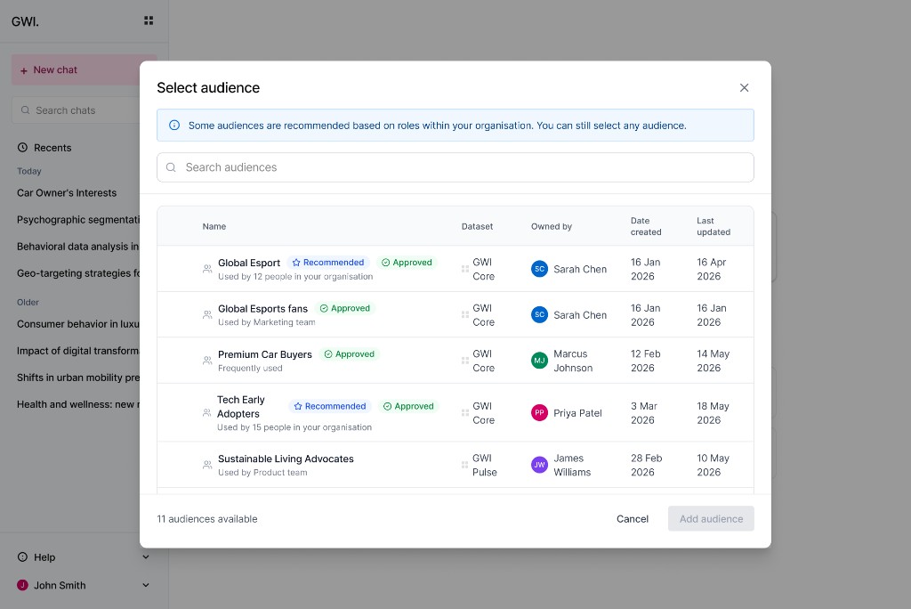The height and width of the screenshot is (609, 911).
Task: Click the dataset grid icon in Global Esport row
Action: point(464,269)
